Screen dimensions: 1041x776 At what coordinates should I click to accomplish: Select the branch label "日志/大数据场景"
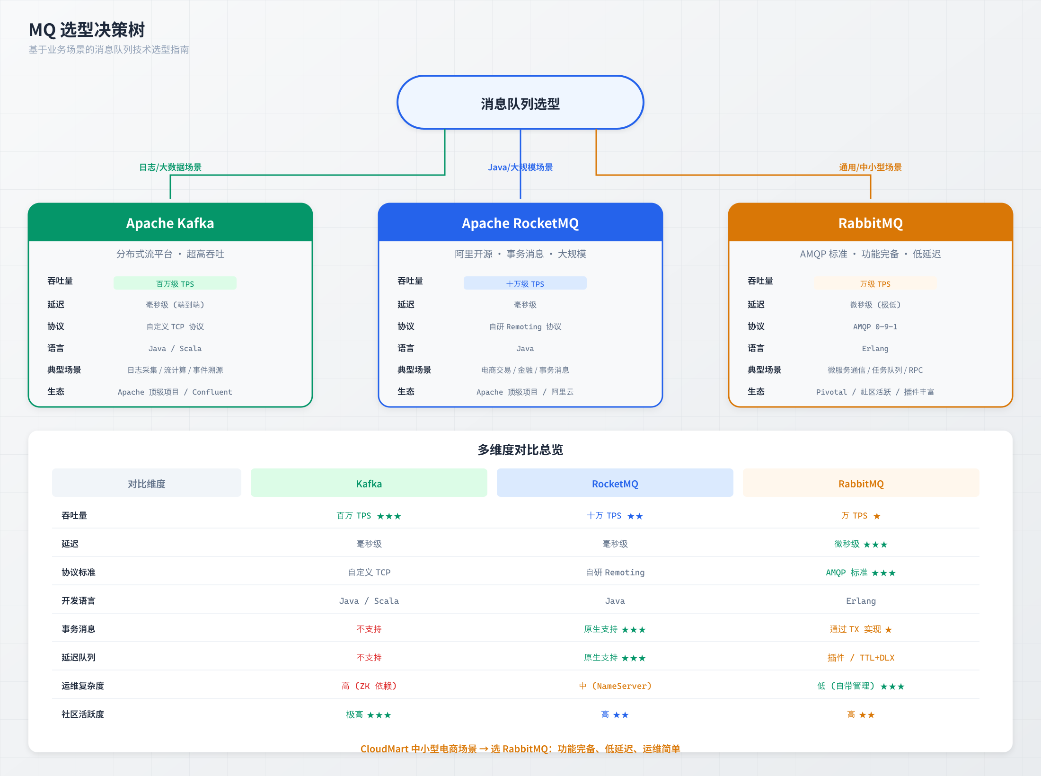click(170, 167)
